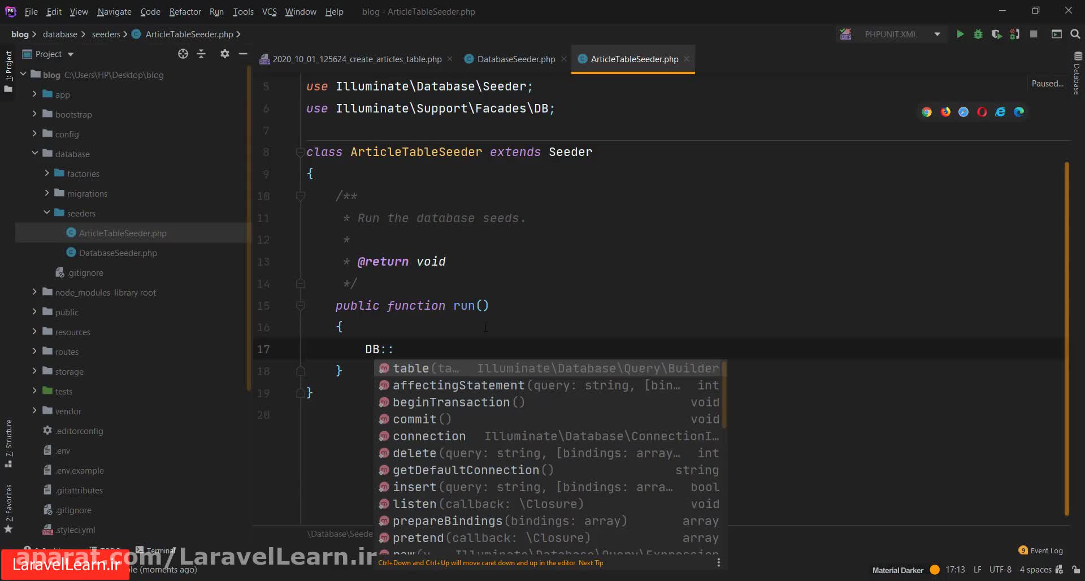The height and width of the screenshot is (581, 1085).
Task: Toggle the Database tool window
Action: (x=1077, y=73)
